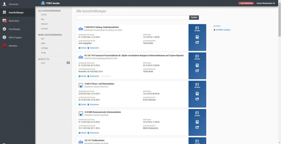281x144 pixels.
Task: Select Aufträge under Meine Ausschreibungen
Action: [45, 48]
